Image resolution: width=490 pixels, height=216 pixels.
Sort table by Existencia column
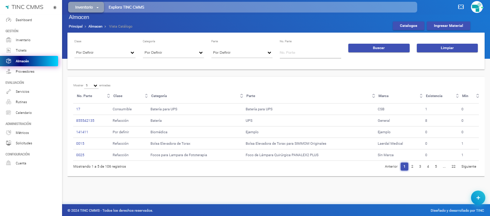coord(457,96)
